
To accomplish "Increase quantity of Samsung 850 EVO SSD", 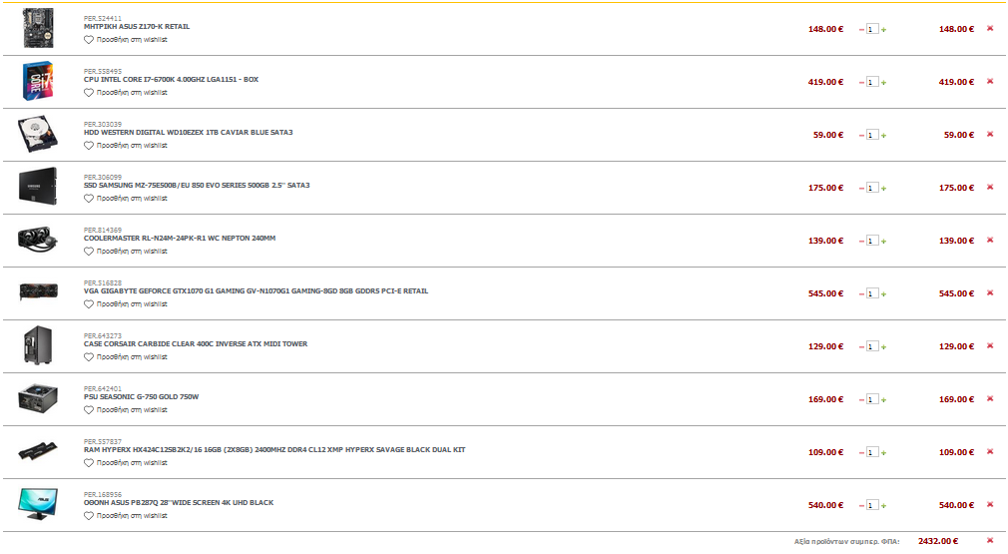I will 883,189.
